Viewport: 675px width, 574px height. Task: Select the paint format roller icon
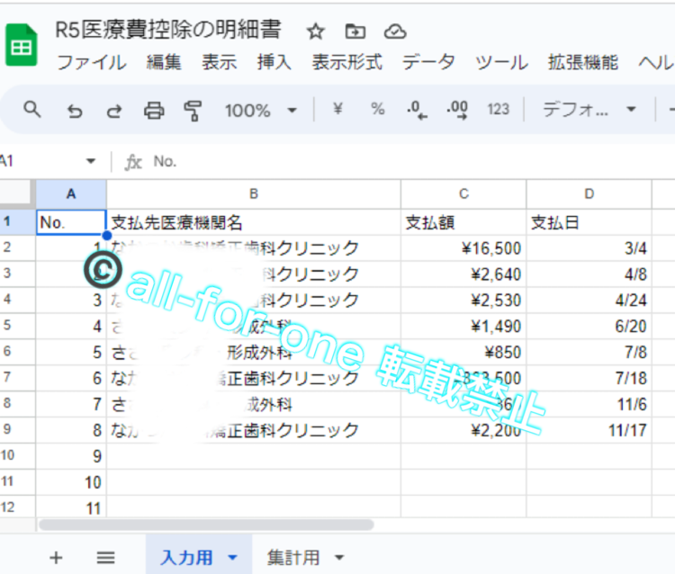(193, 111)
